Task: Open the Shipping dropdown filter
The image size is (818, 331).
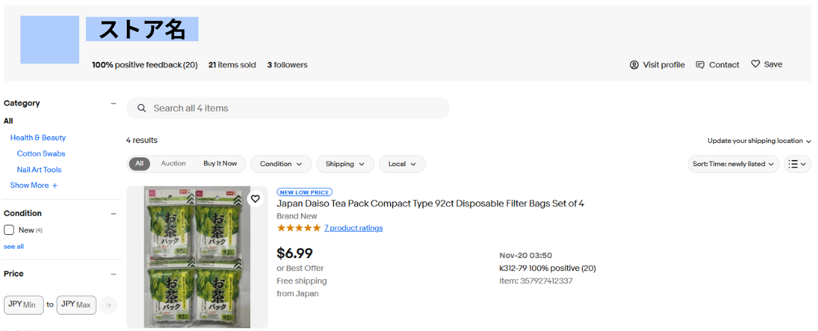Action: (345, 164)
